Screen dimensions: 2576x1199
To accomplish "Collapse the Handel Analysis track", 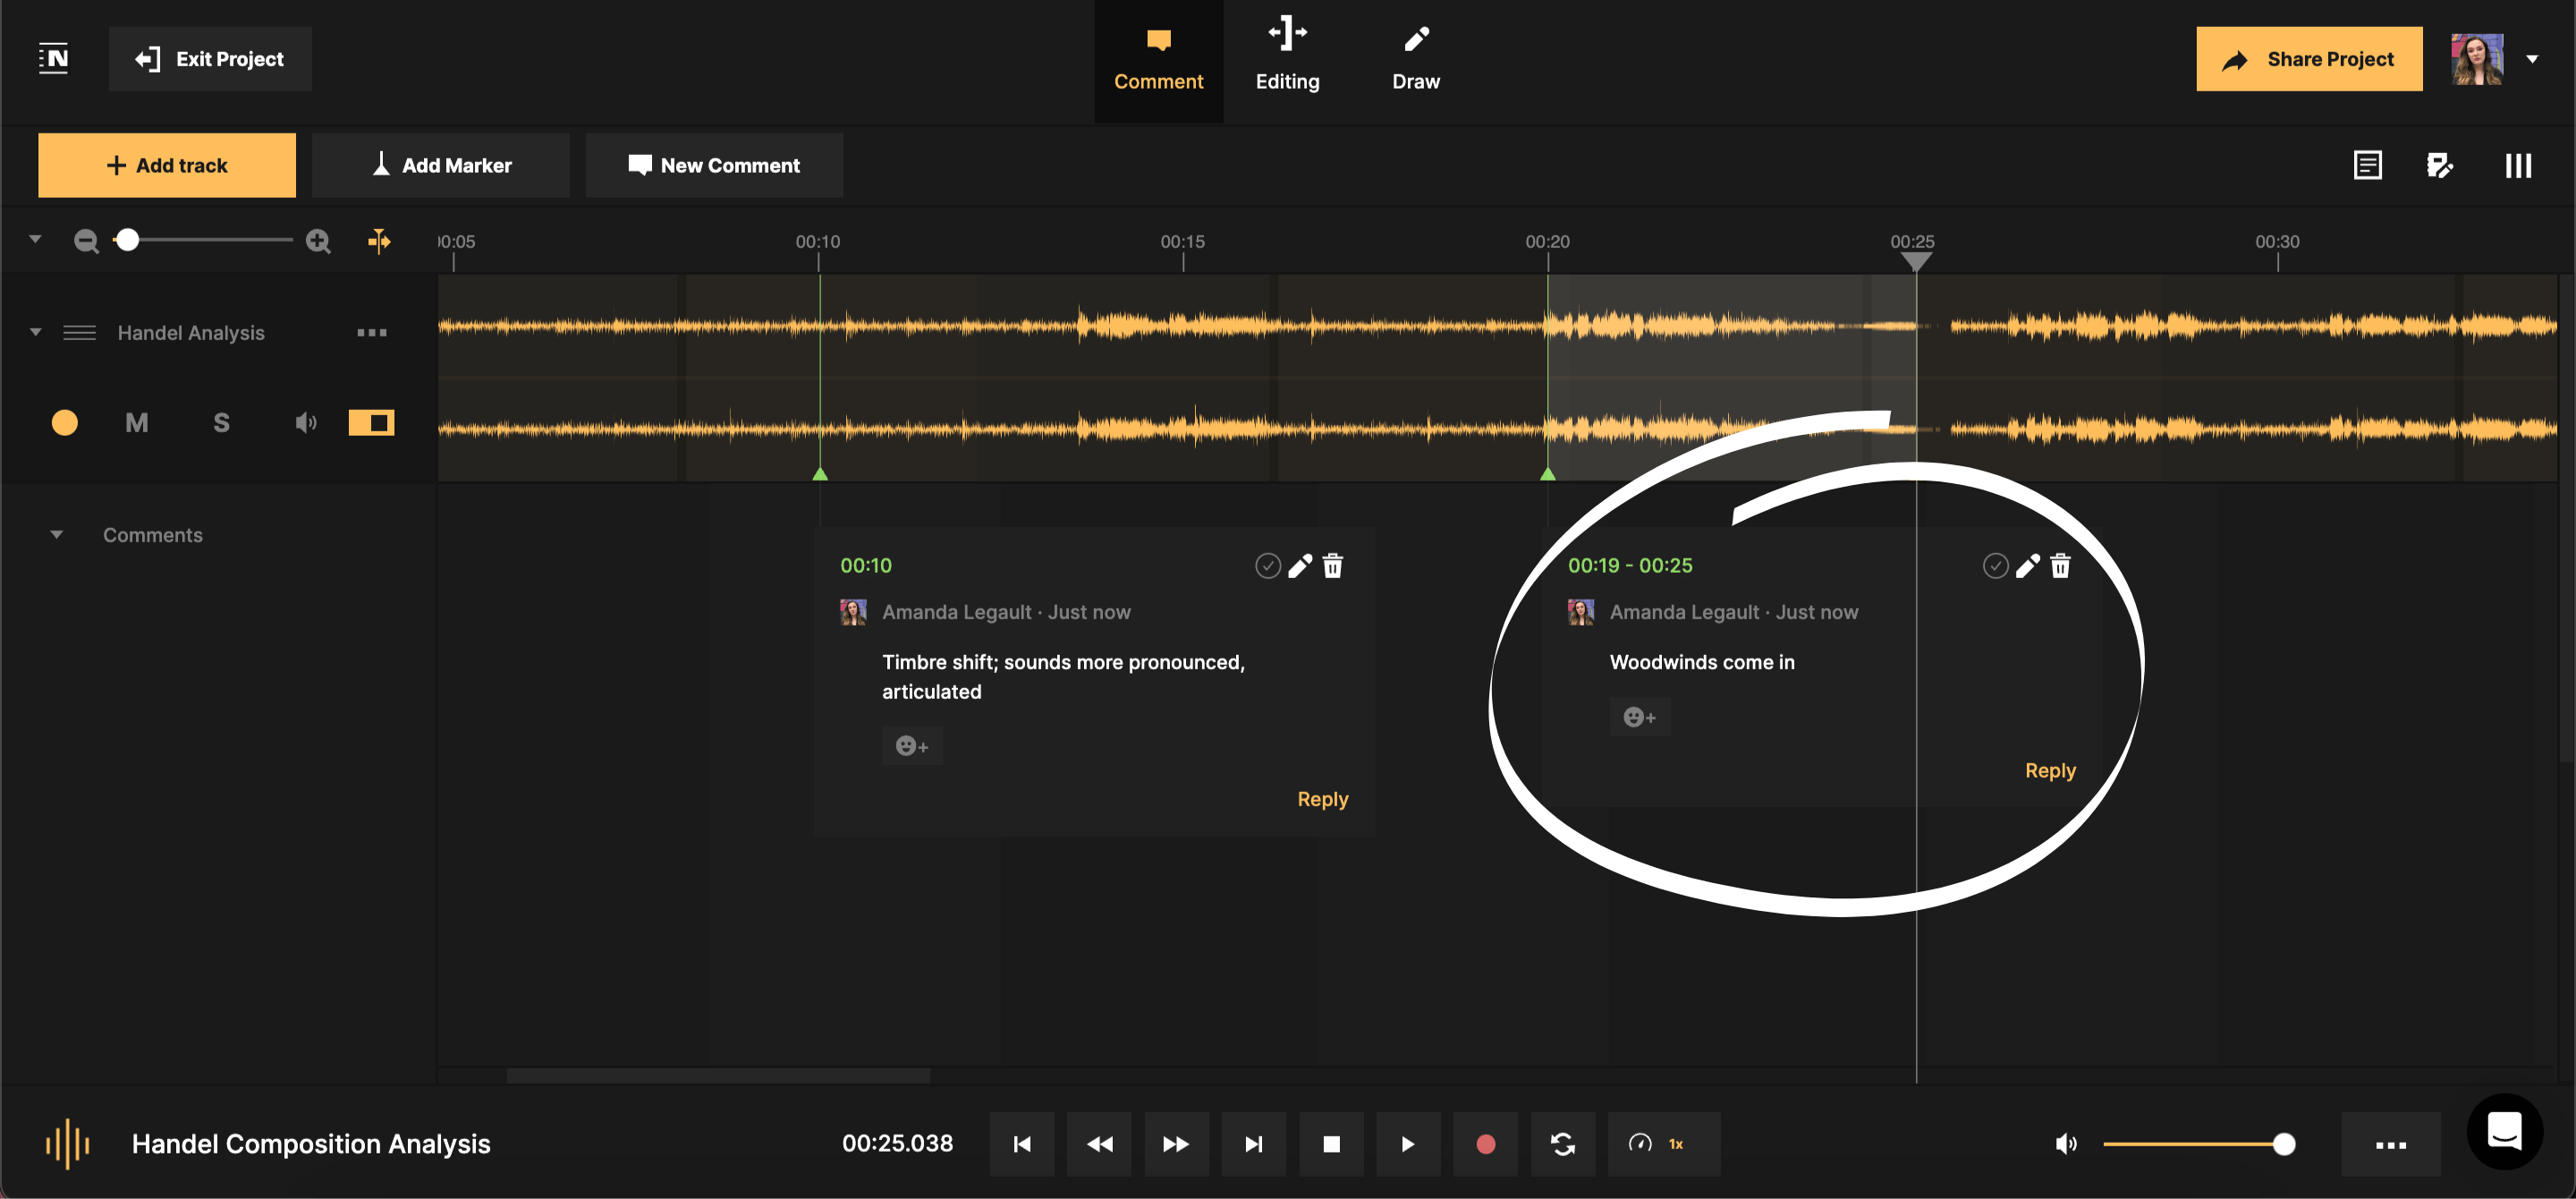I will coord(36,332).
